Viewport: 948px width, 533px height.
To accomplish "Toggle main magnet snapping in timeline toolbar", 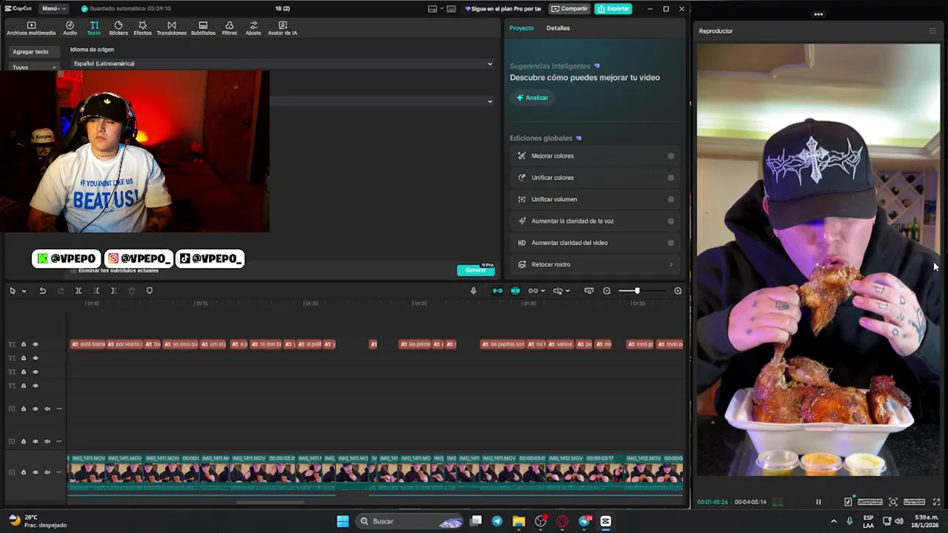I will [x=498, y=291].
